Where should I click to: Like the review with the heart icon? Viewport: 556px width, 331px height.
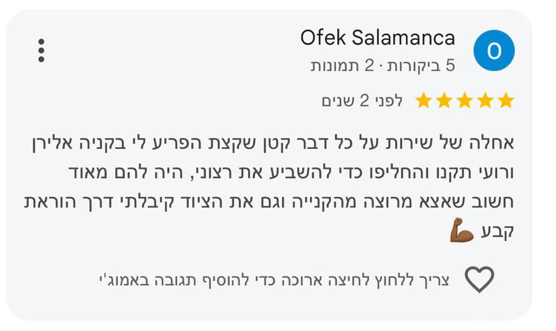[480, 280]
